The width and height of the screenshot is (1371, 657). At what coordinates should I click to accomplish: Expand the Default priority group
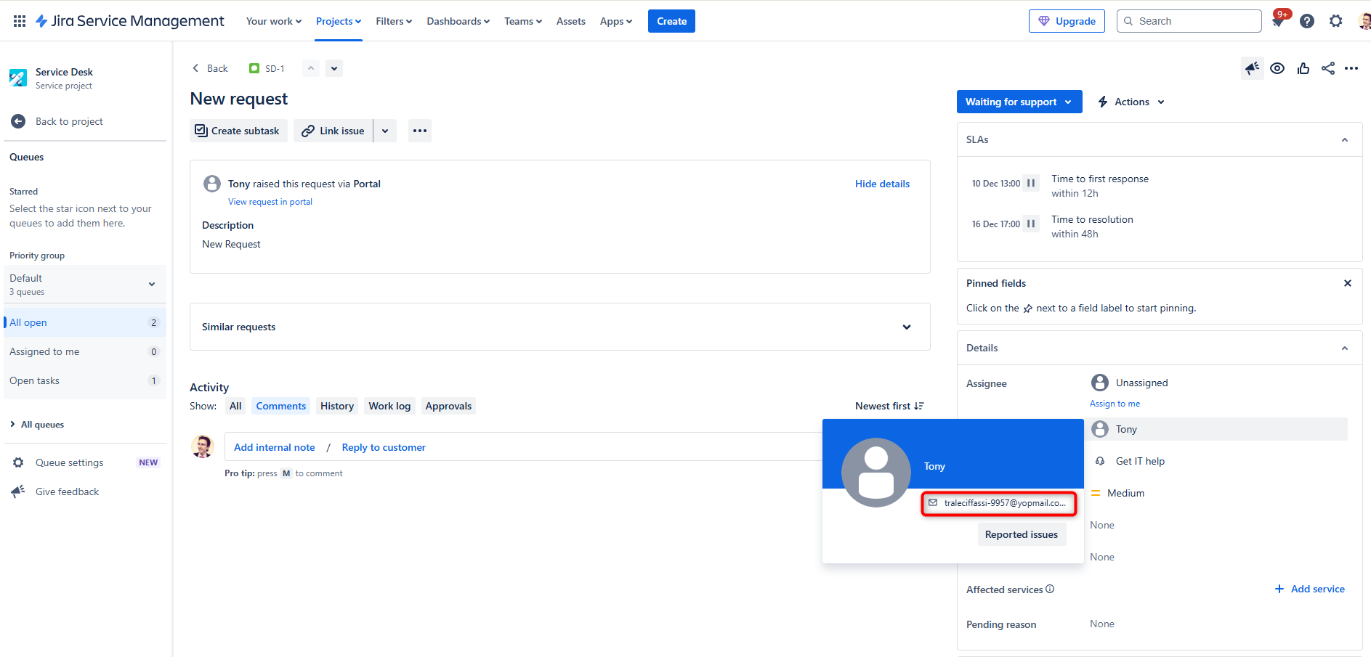(x=84, y=284)
